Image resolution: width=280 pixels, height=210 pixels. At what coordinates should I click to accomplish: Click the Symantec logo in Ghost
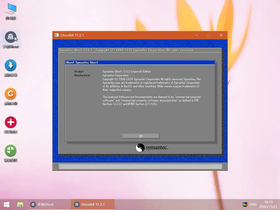click(x=152, y=148)
